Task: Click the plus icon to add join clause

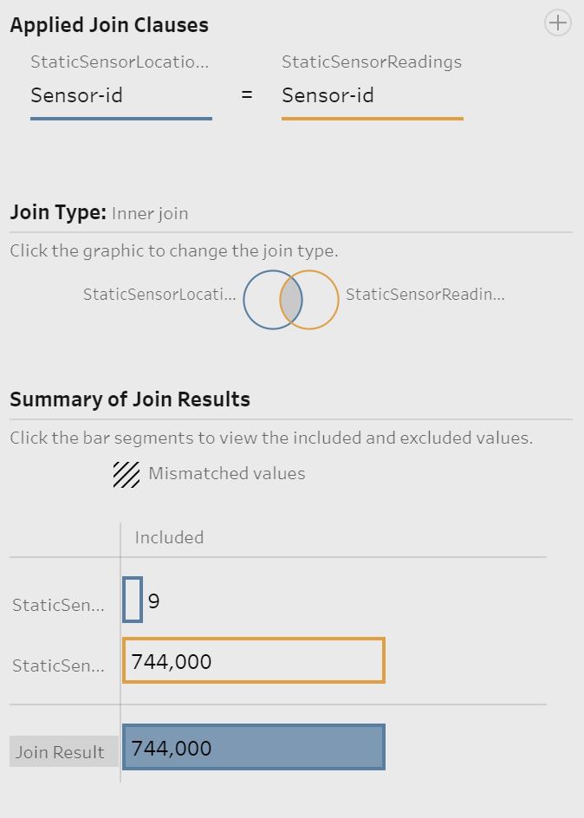Action: click(557, 23)
